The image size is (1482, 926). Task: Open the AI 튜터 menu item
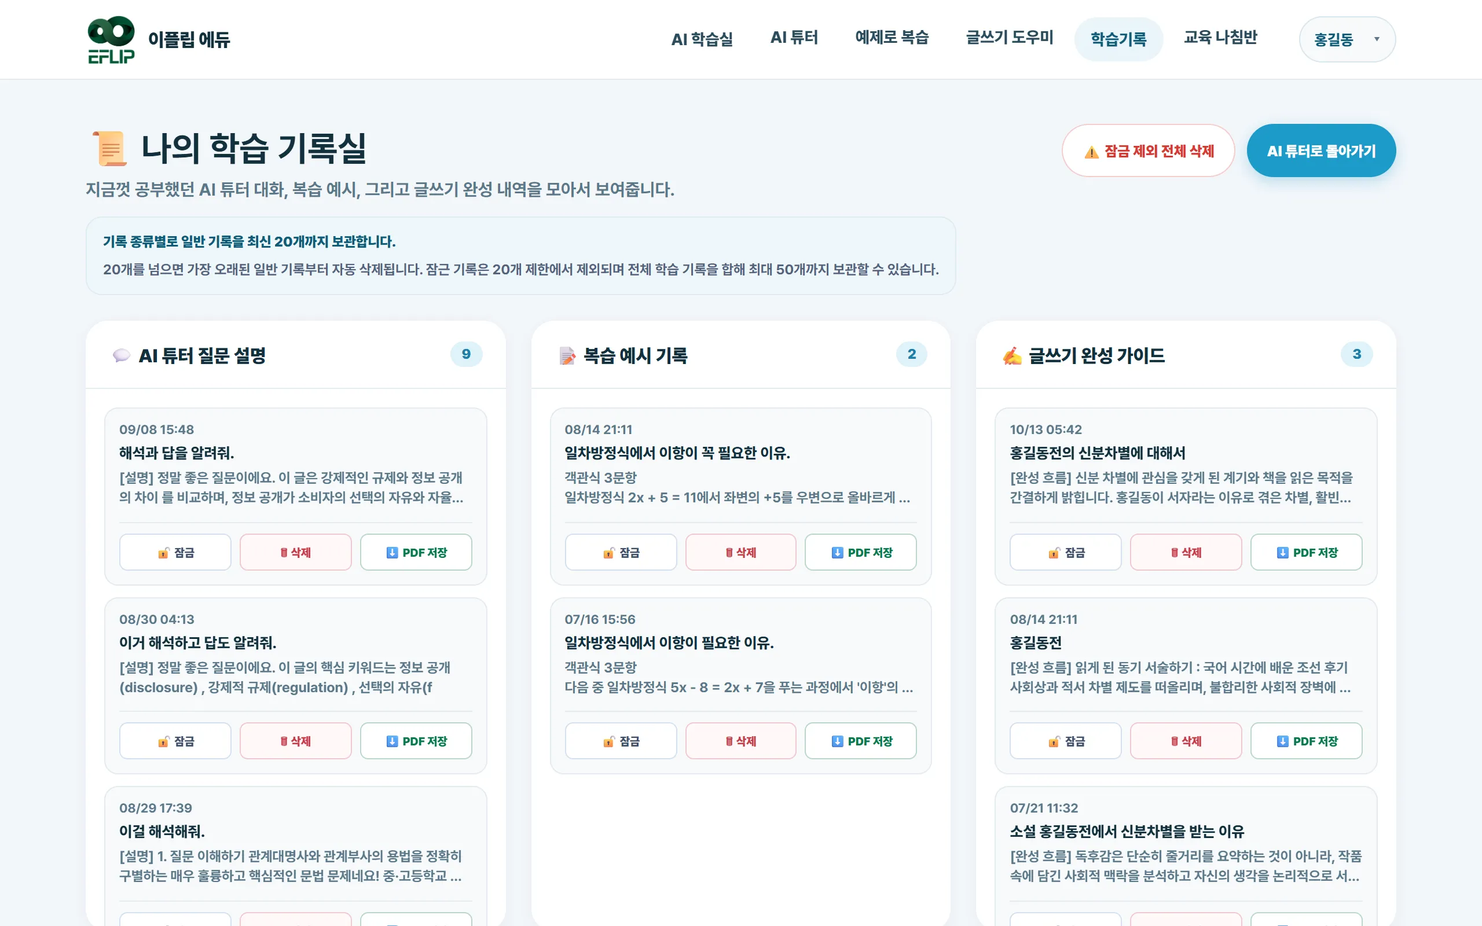pos(794,38)
